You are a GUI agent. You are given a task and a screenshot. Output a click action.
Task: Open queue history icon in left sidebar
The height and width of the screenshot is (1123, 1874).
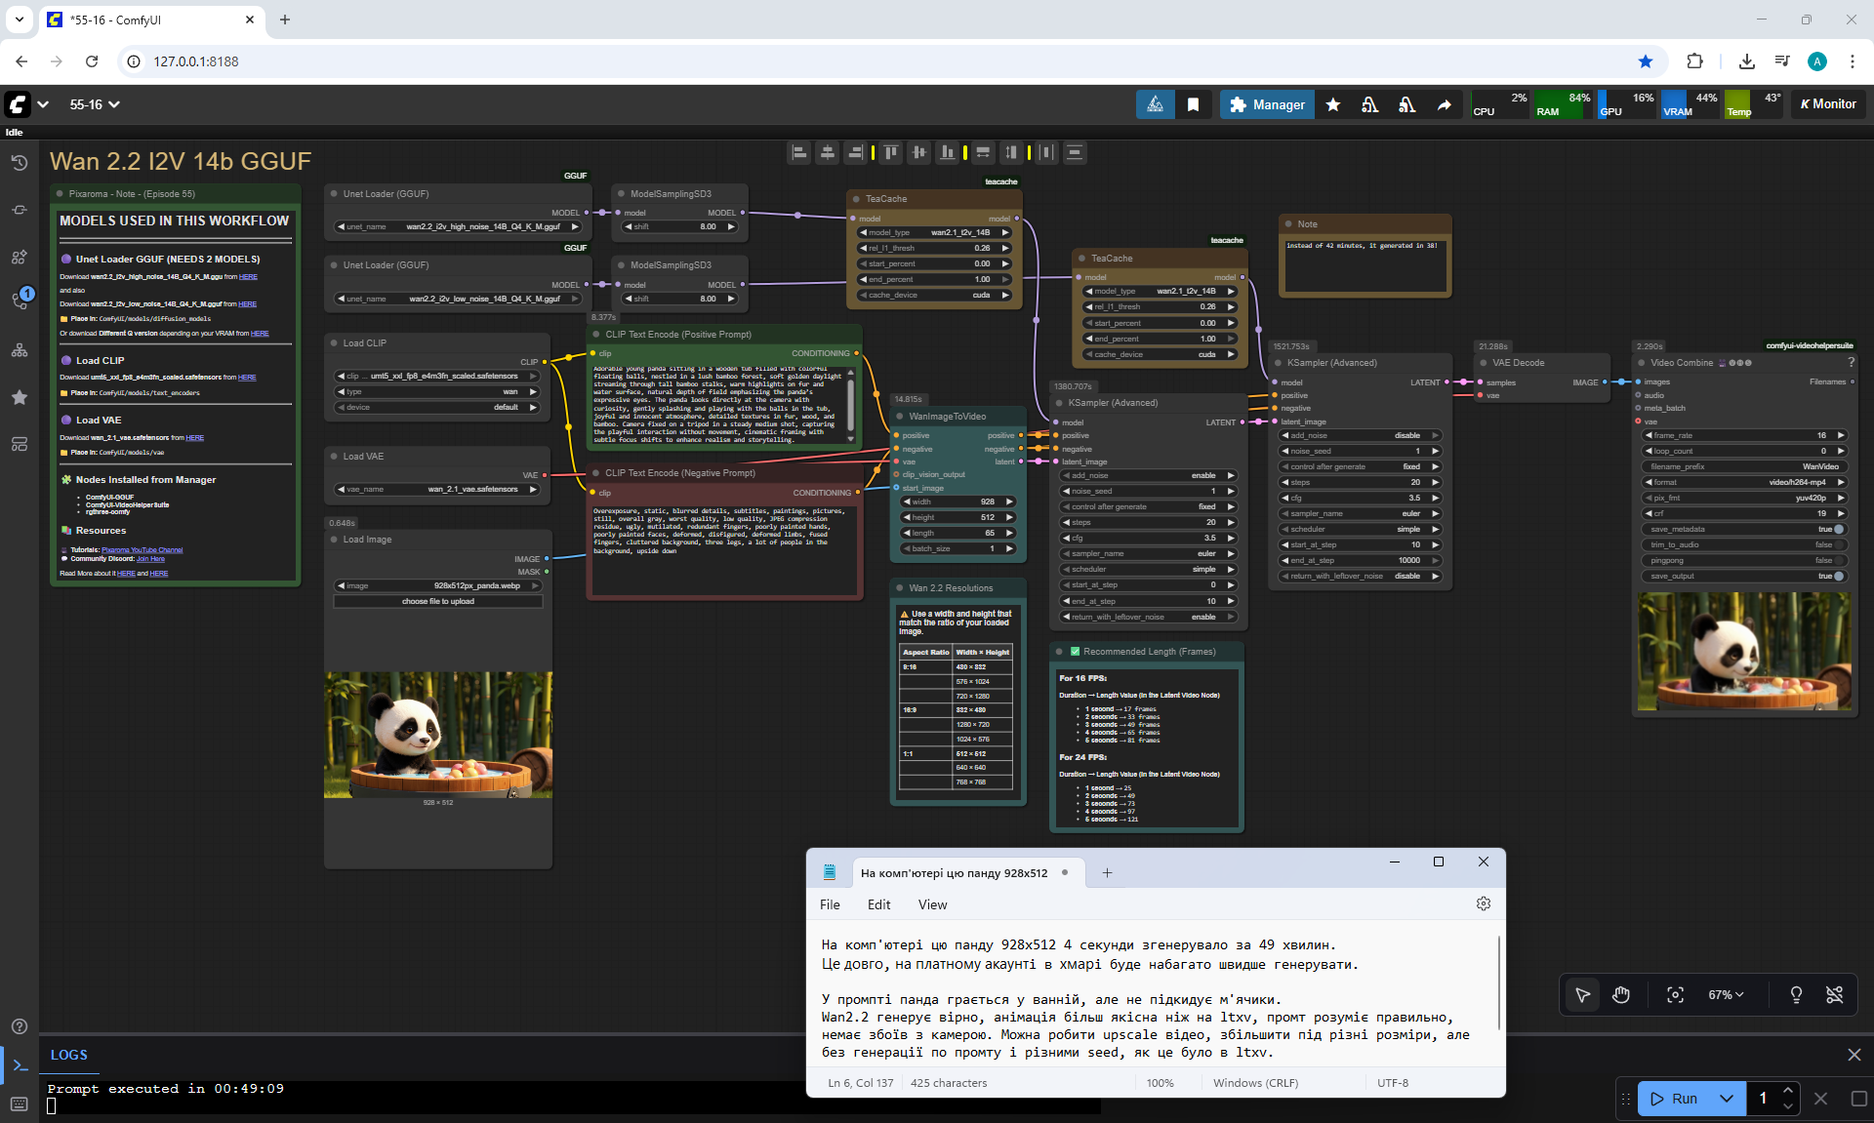tap(20, 163)
